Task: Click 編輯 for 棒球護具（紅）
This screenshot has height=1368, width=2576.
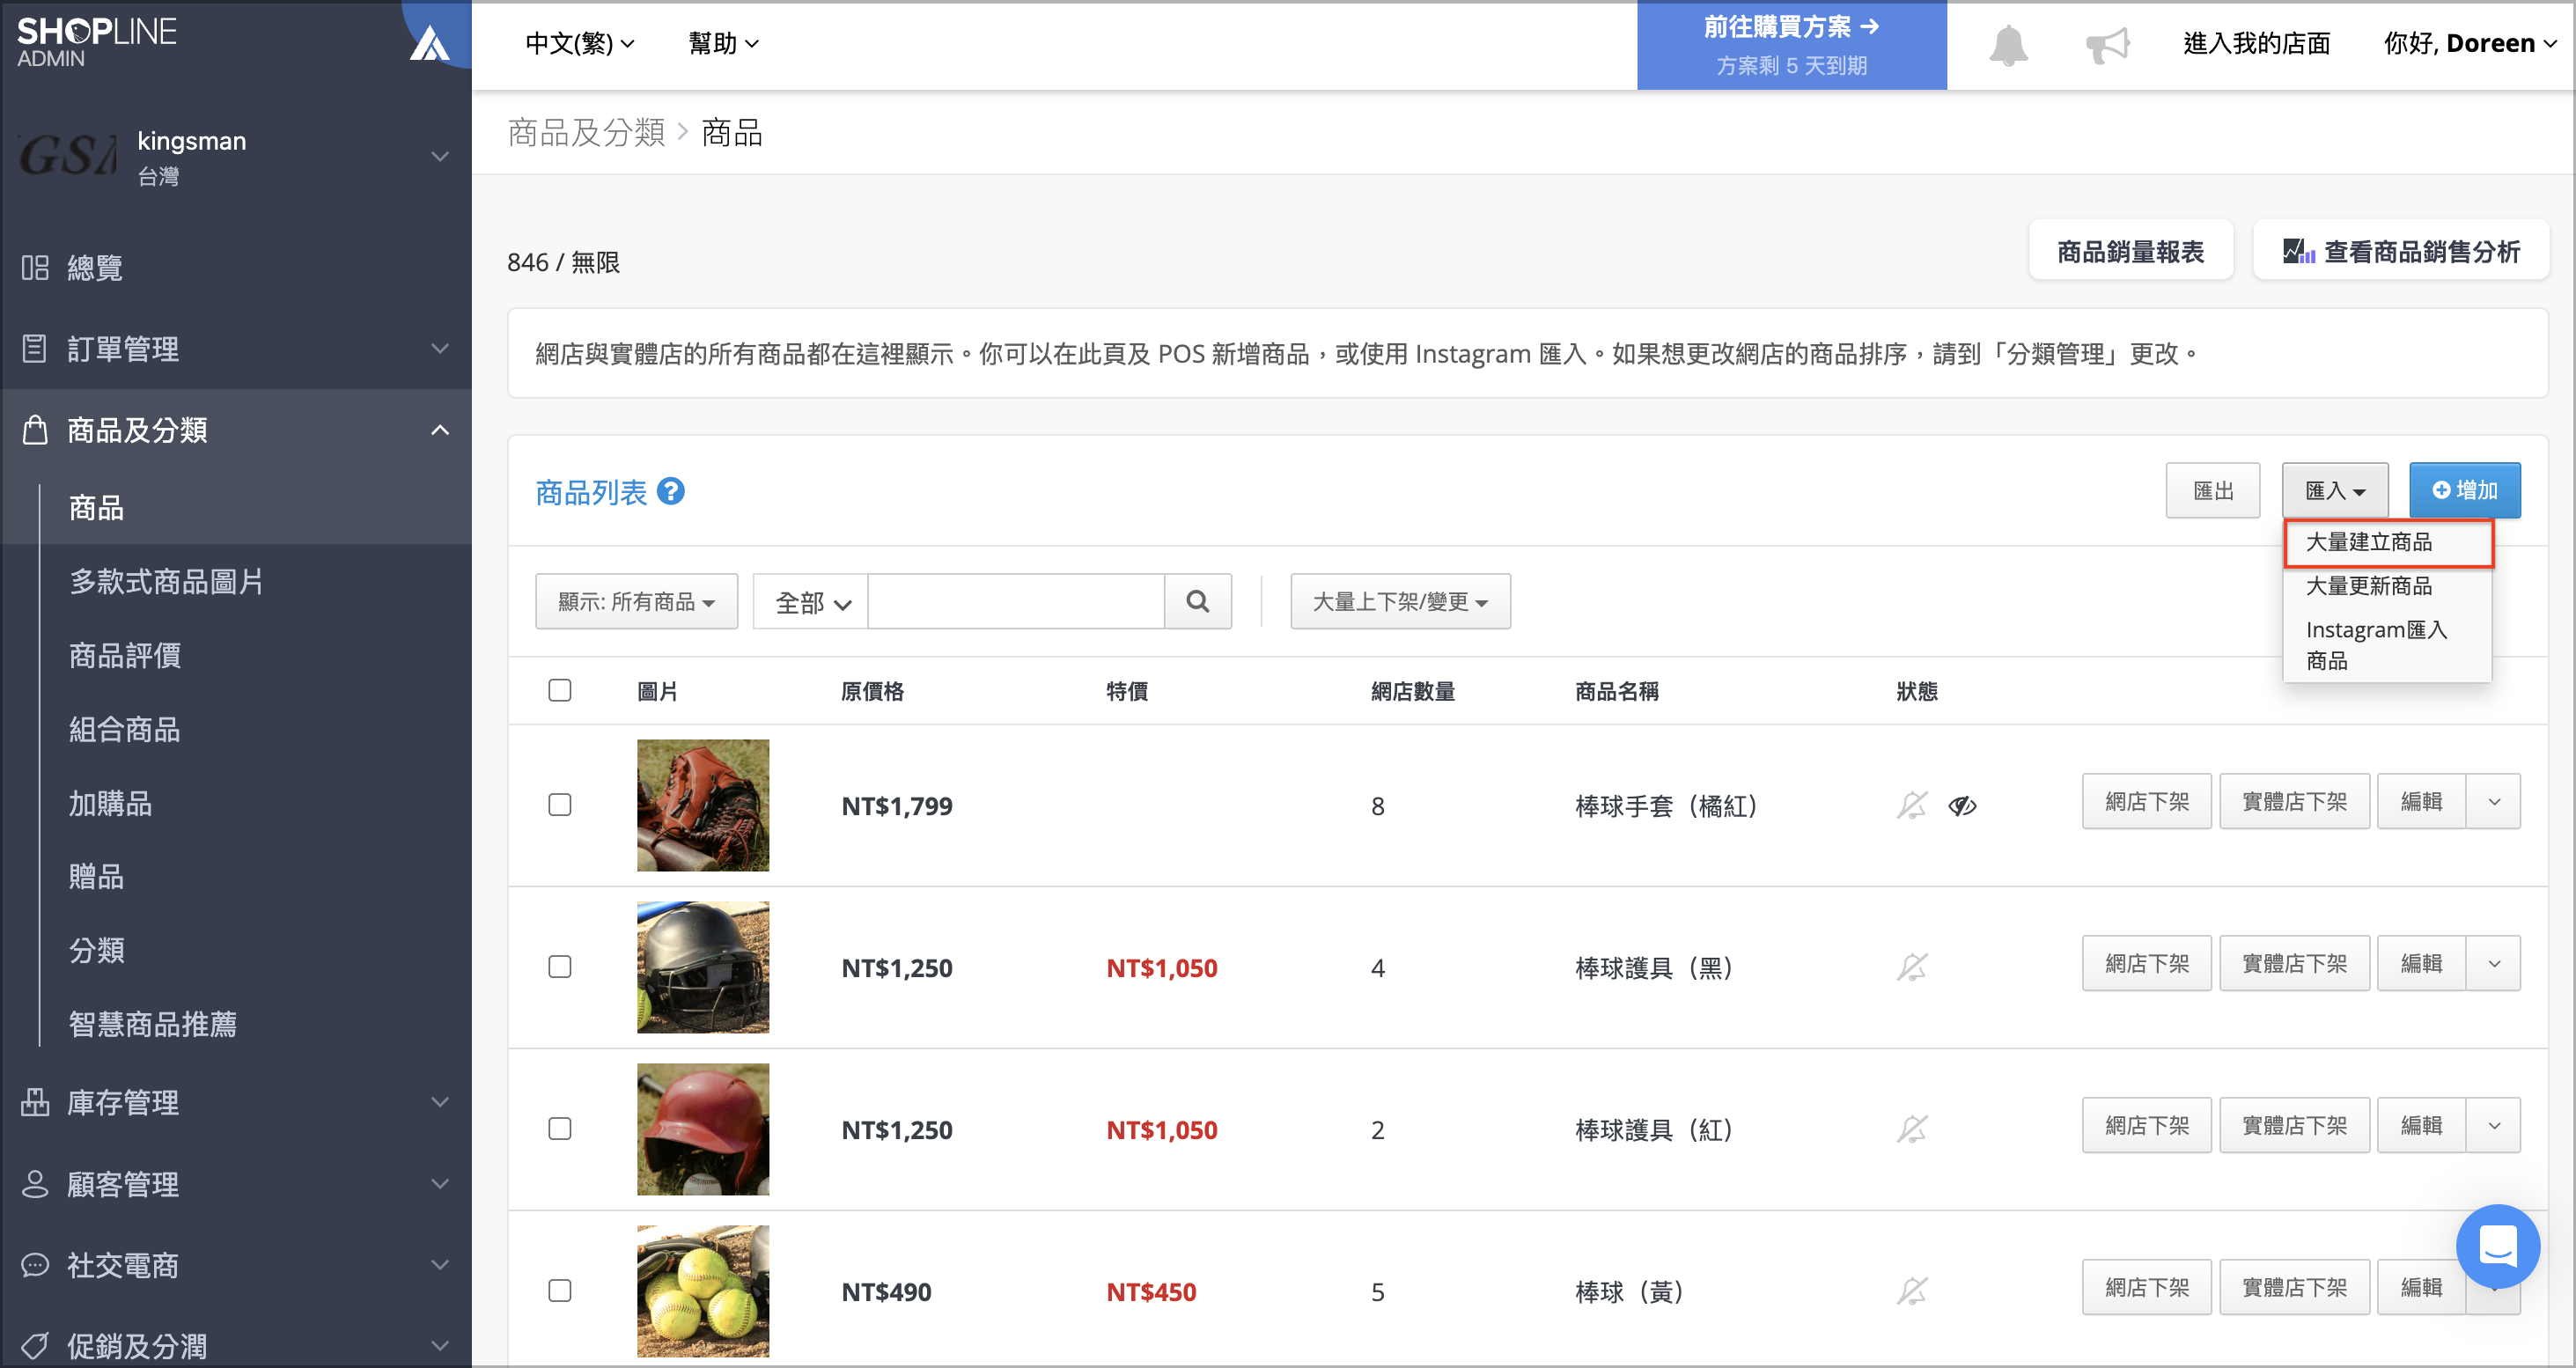Action: pos(2421,1125)
